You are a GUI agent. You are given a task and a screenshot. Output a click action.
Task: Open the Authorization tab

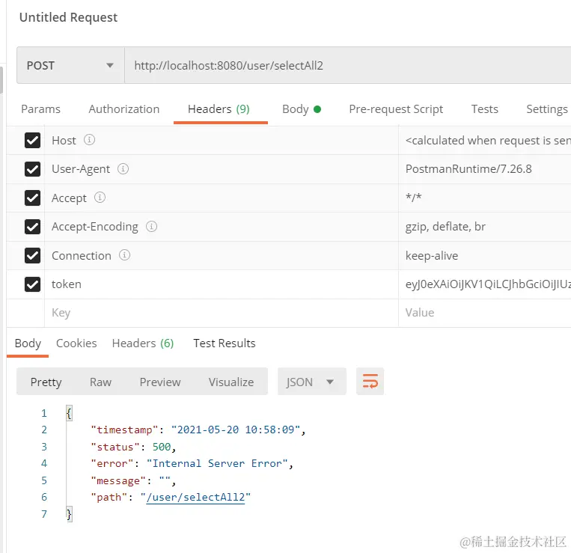[123, 109]
